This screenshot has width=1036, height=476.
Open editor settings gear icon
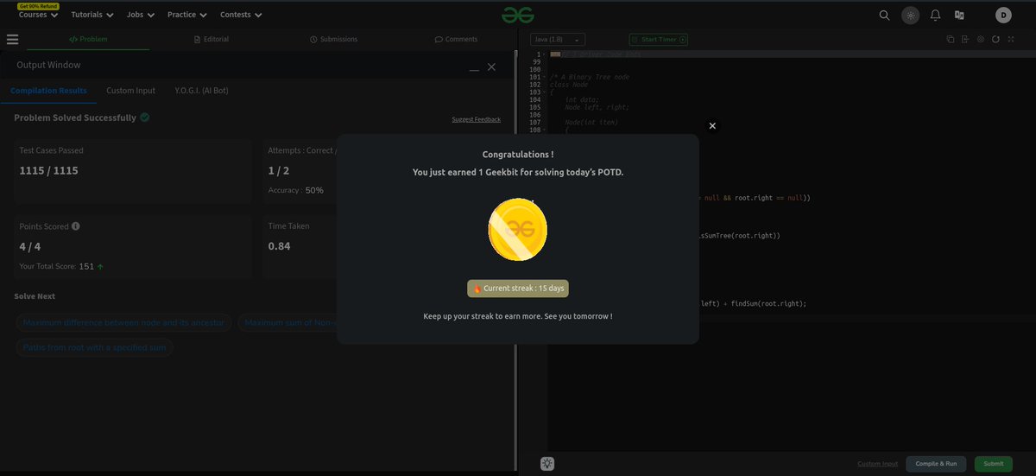pyautogui.click(x=981, y=39)
